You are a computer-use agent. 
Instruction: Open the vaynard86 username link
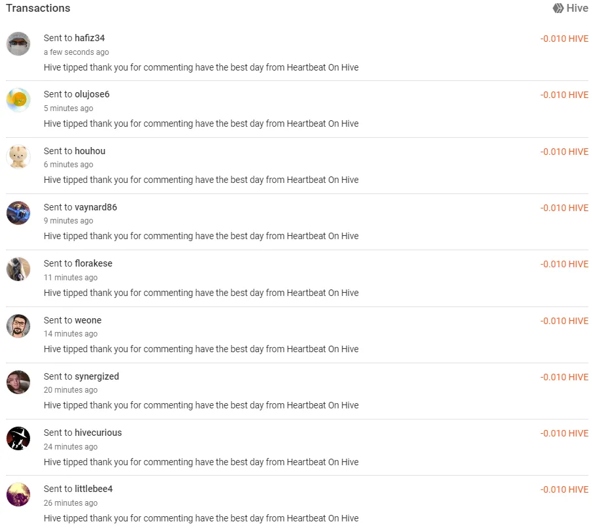95,207
